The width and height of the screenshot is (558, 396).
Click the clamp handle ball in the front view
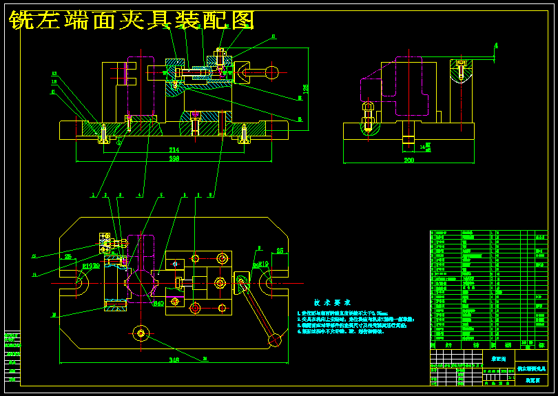272,72
